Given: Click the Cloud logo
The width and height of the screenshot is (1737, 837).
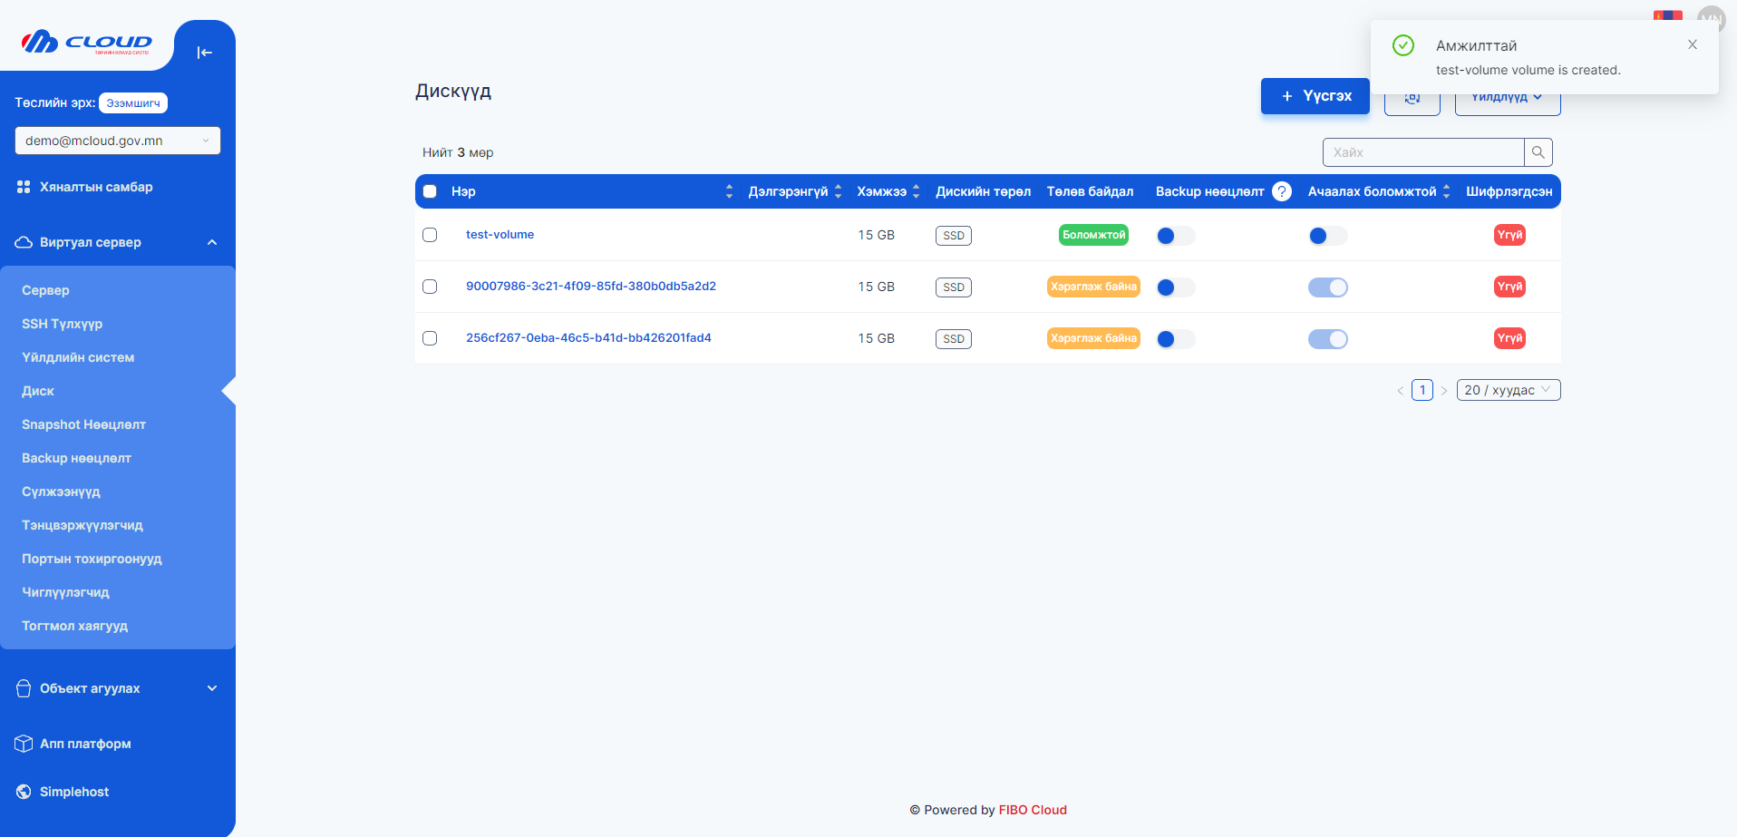Looking at the screenshot, I should [x=87, y=43].
